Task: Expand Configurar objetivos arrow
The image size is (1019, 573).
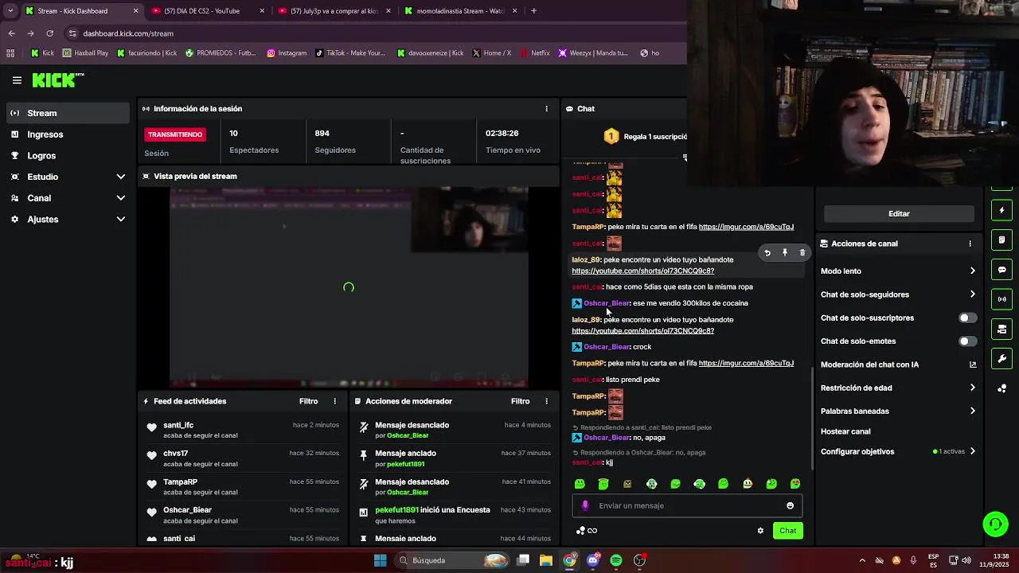Action: pos(972,451)
